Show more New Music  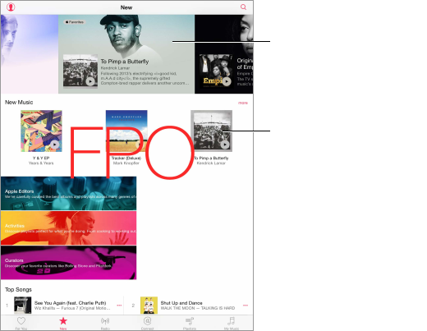point(243,103)
